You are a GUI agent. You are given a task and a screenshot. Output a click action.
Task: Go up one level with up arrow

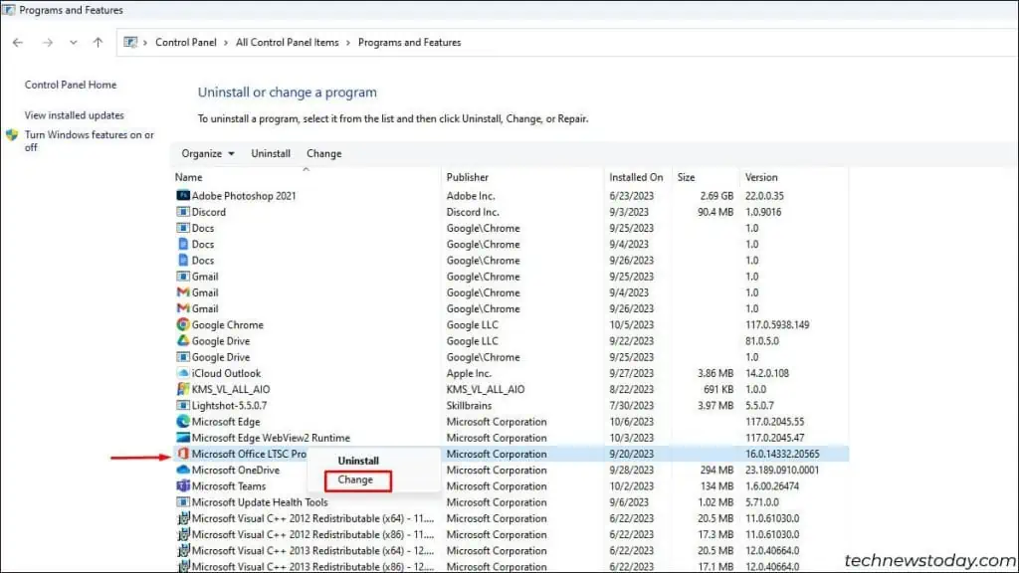(x=98, y=42)
